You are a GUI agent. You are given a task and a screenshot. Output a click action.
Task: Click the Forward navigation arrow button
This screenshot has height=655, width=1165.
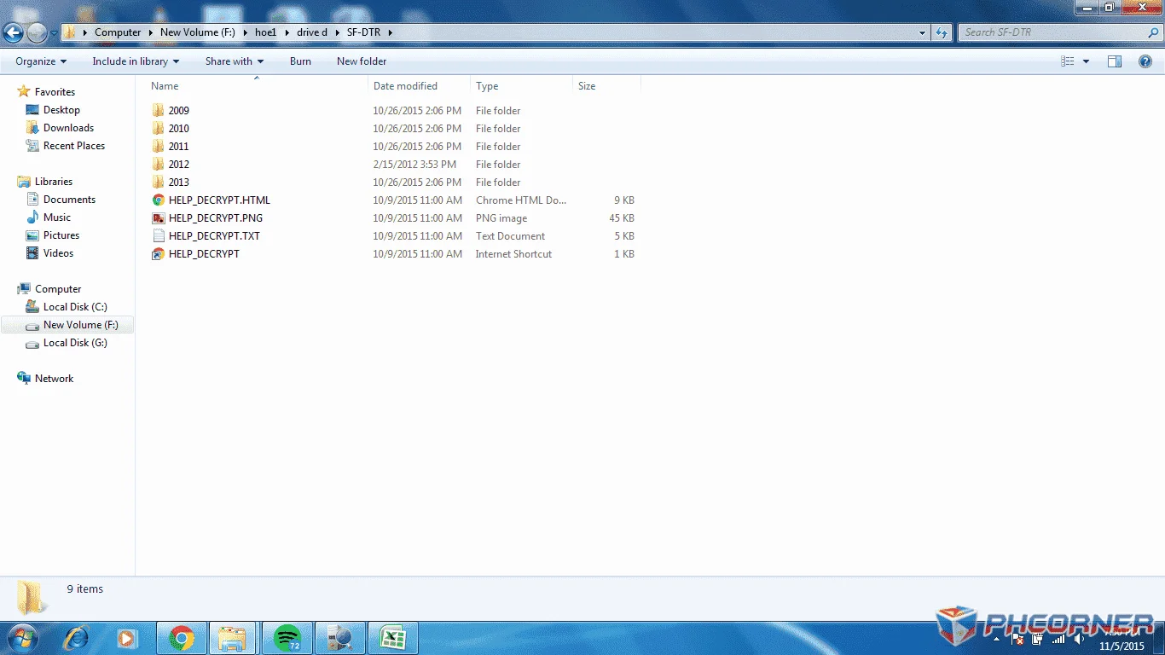[37, 33]
